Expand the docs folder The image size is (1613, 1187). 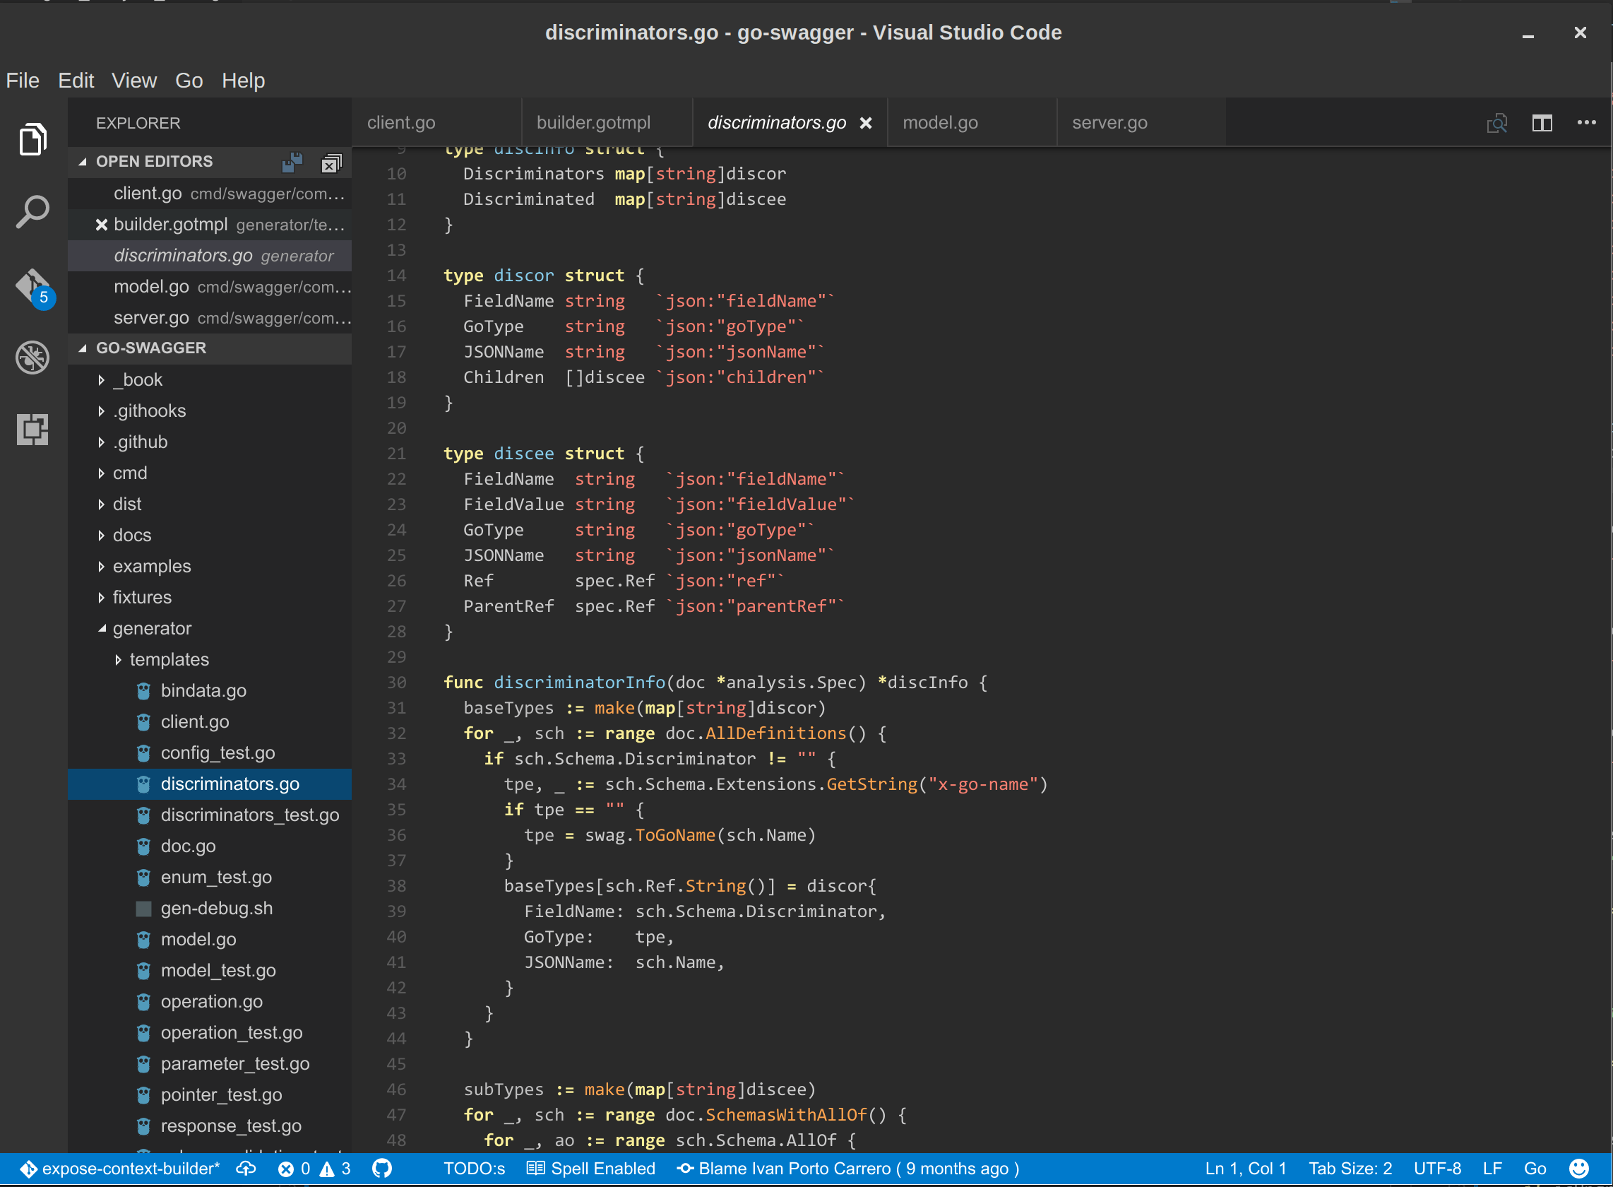132,535
